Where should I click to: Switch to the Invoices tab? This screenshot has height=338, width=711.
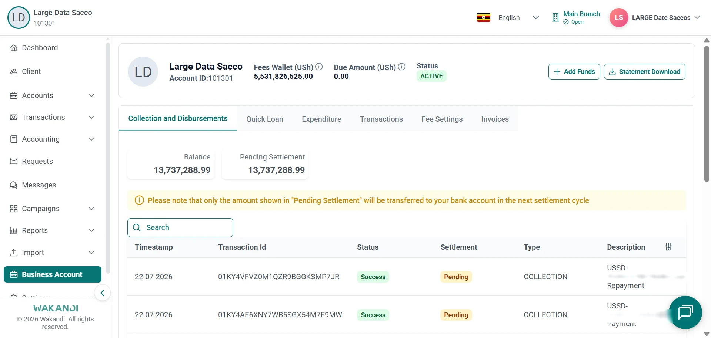tap(495, 119)
